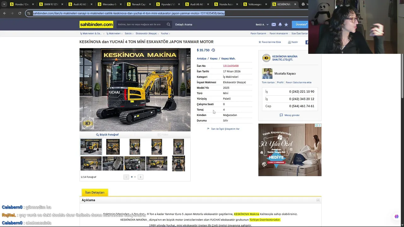Click the Cep phone number 0 (544) 461 74 61

(x=301, y=106)
